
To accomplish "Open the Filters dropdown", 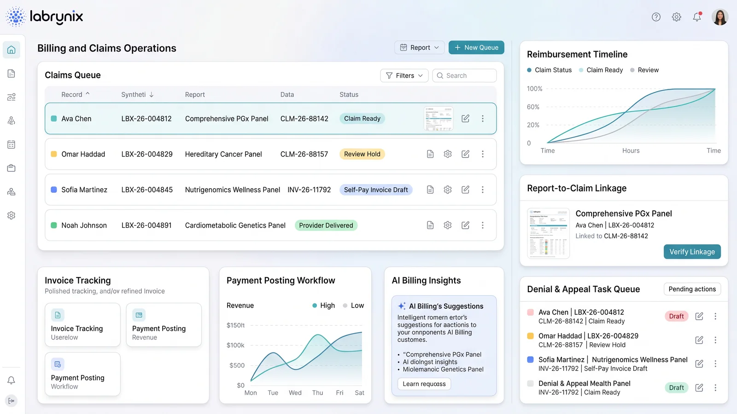I will point(404,75).
